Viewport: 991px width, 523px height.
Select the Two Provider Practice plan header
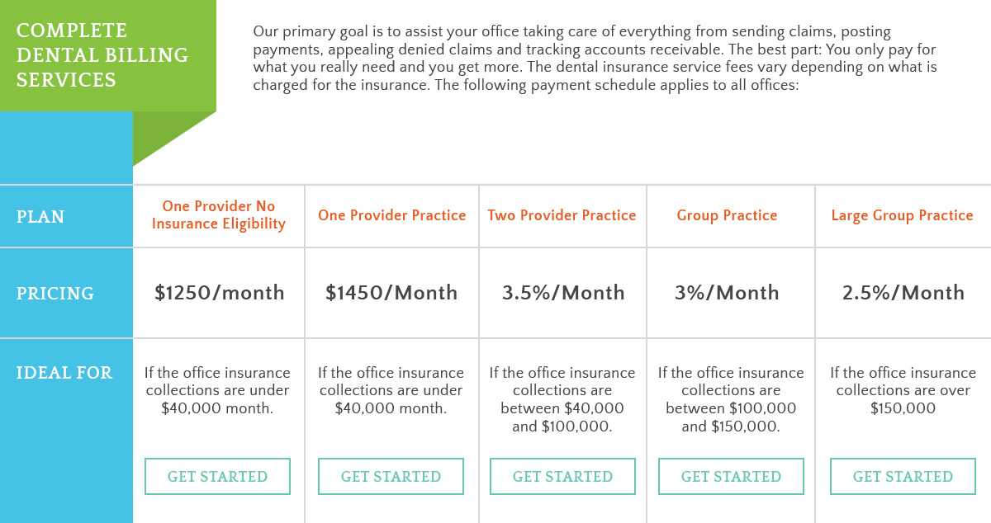point(562,215)
